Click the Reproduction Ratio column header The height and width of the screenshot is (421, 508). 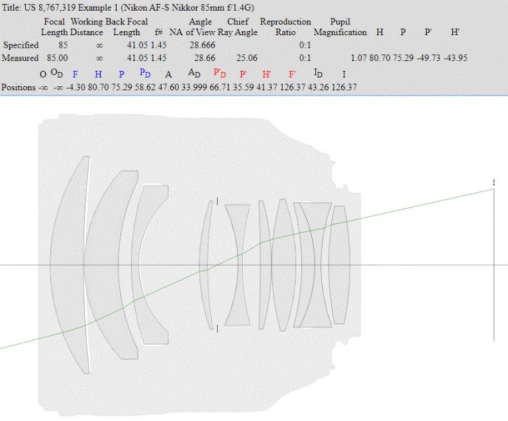click(x=285, y=27)
